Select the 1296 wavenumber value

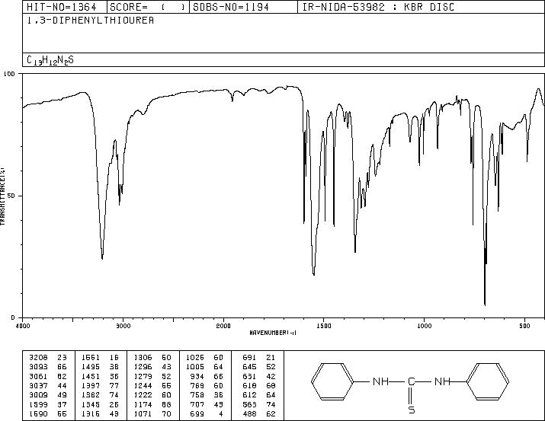tap(143, 367)
